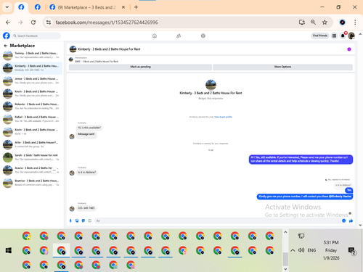Click browser Back arrow
363x272 pixels.
[x=8, y=22]
